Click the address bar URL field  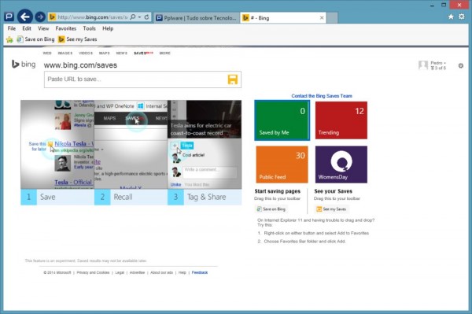93,17
